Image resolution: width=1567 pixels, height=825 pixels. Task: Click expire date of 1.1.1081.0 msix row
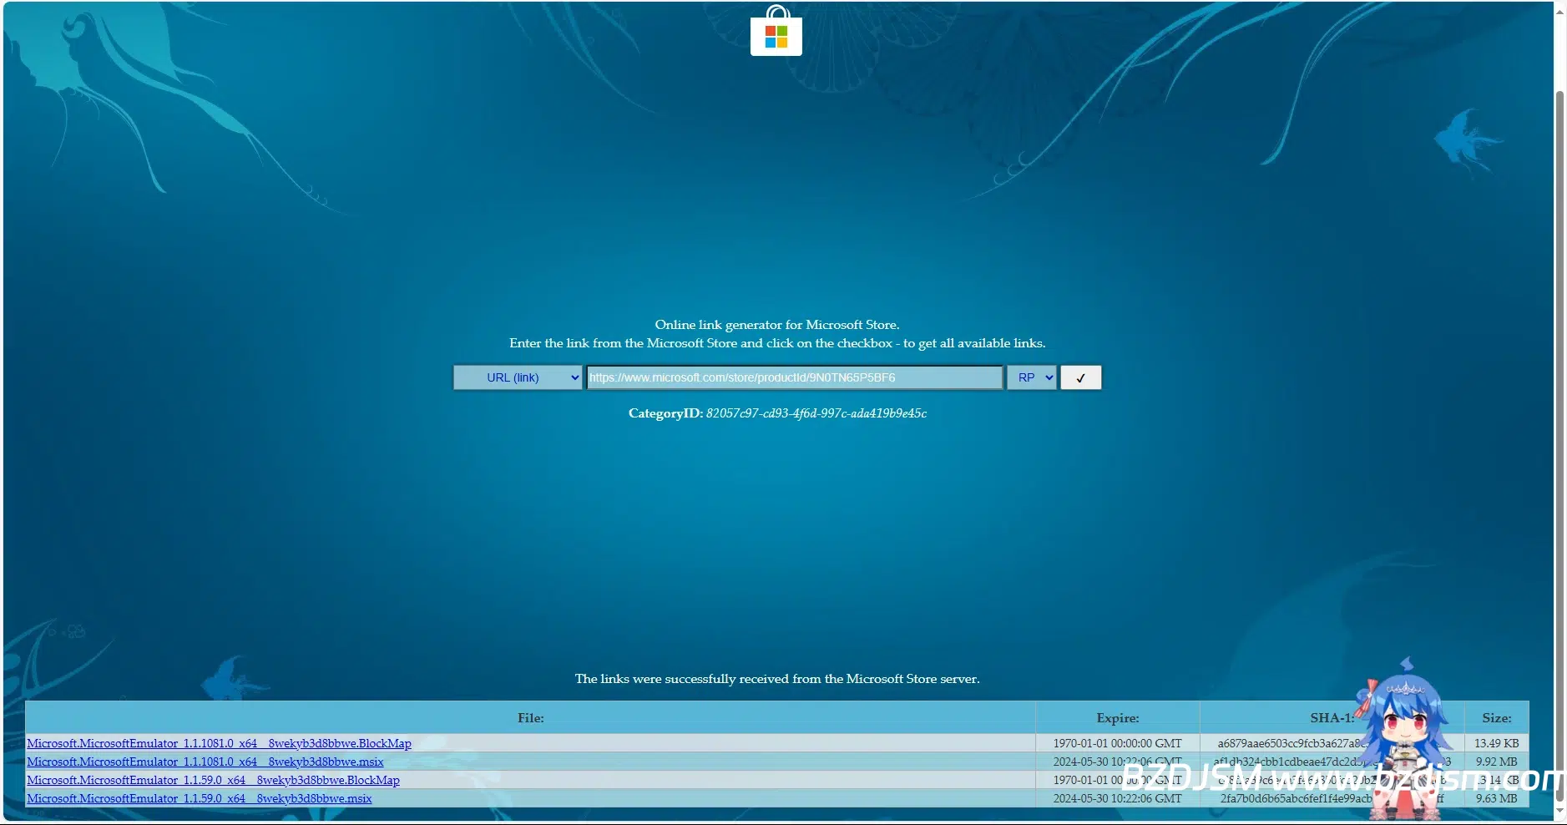[1118, 762]
